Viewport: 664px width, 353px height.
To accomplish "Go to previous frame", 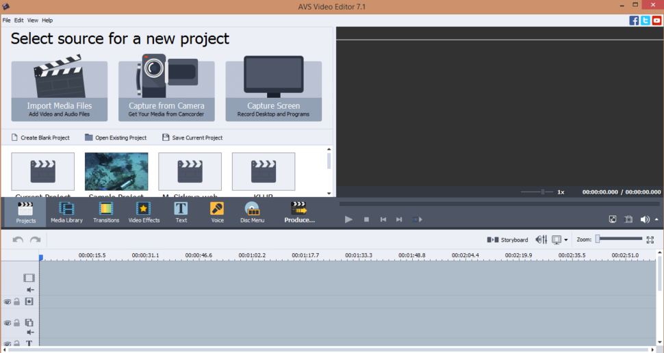I will click(383, 219).
